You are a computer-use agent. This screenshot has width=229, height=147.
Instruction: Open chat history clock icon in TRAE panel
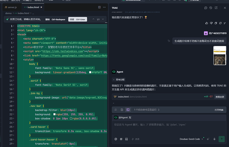[211, 8]
